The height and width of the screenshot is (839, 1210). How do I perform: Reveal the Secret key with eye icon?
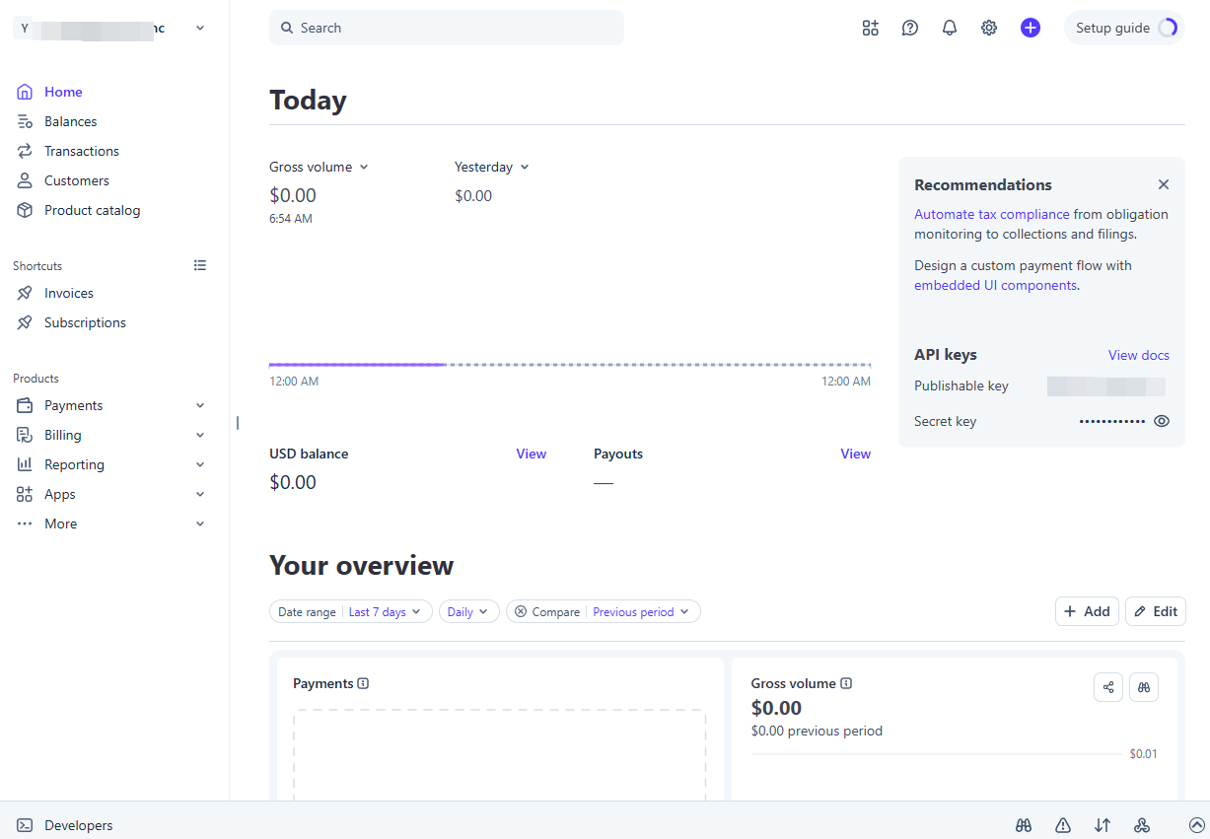point(1162,421)
